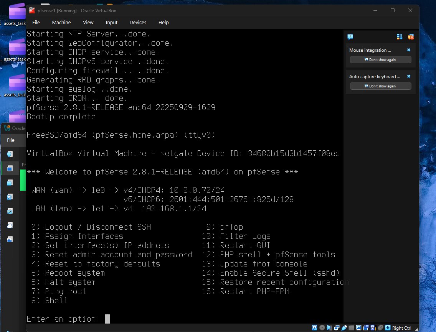The width and height of the screenshot is (436, 332).
Task: Open the Devices menu
Action: tap(138, 23)
